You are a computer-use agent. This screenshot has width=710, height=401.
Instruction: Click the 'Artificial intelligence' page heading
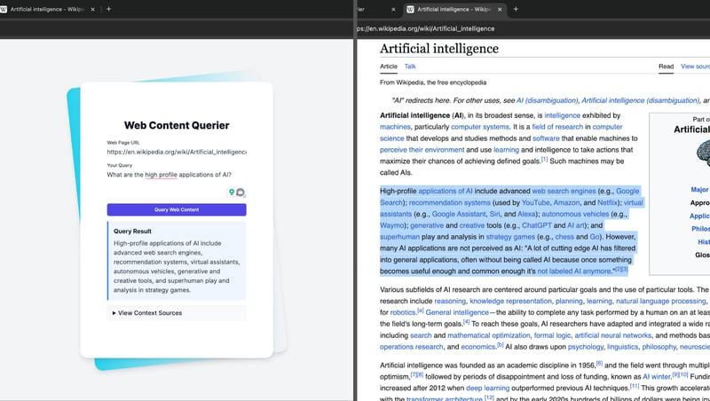coord(439,49)
